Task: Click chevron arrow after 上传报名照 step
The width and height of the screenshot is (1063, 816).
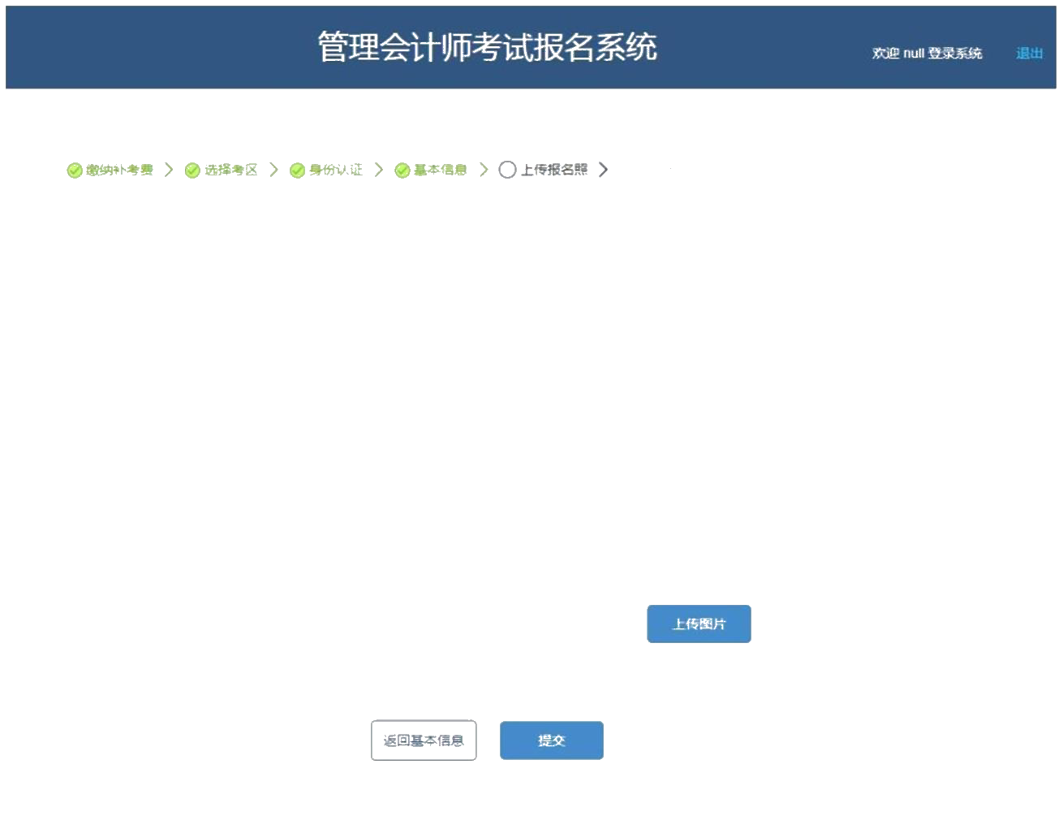Action: (x=603, y=170)
